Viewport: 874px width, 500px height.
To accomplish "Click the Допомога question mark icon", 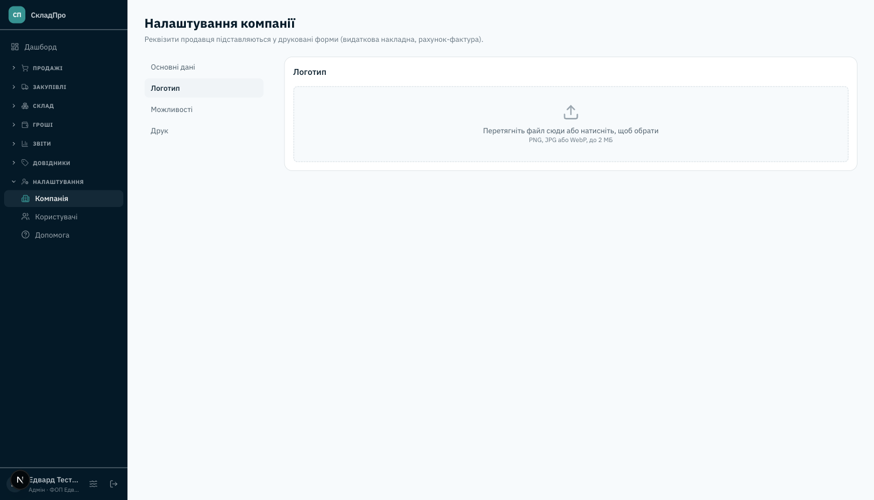I will point(25,235).
